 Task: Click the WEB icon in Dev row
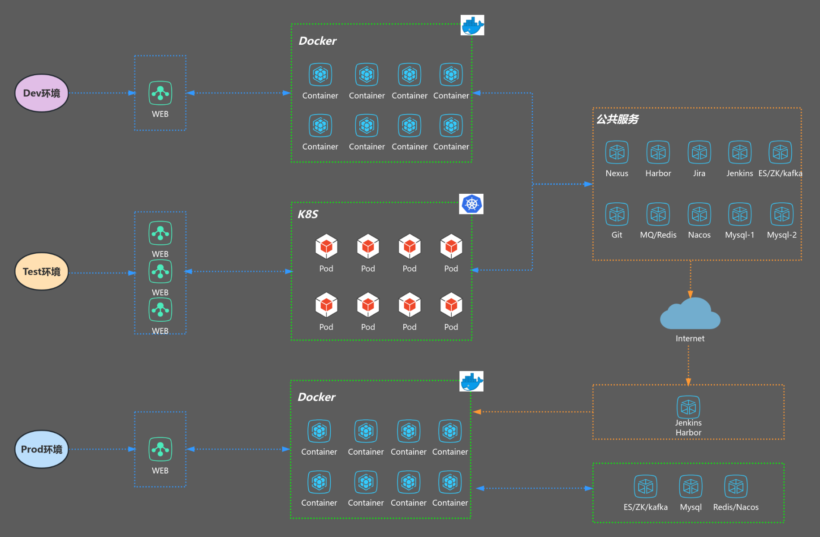point(160,93)
